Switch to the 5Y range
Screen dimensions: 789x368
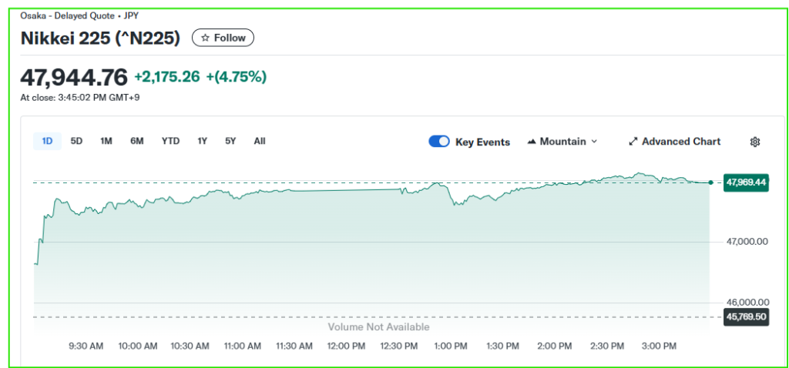point(230,141)
